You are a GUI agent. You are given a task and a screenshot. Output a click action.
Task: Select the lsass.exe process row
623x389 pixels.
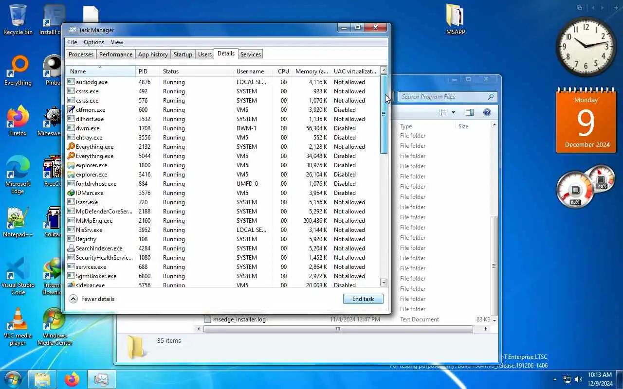tap(223, 202)
